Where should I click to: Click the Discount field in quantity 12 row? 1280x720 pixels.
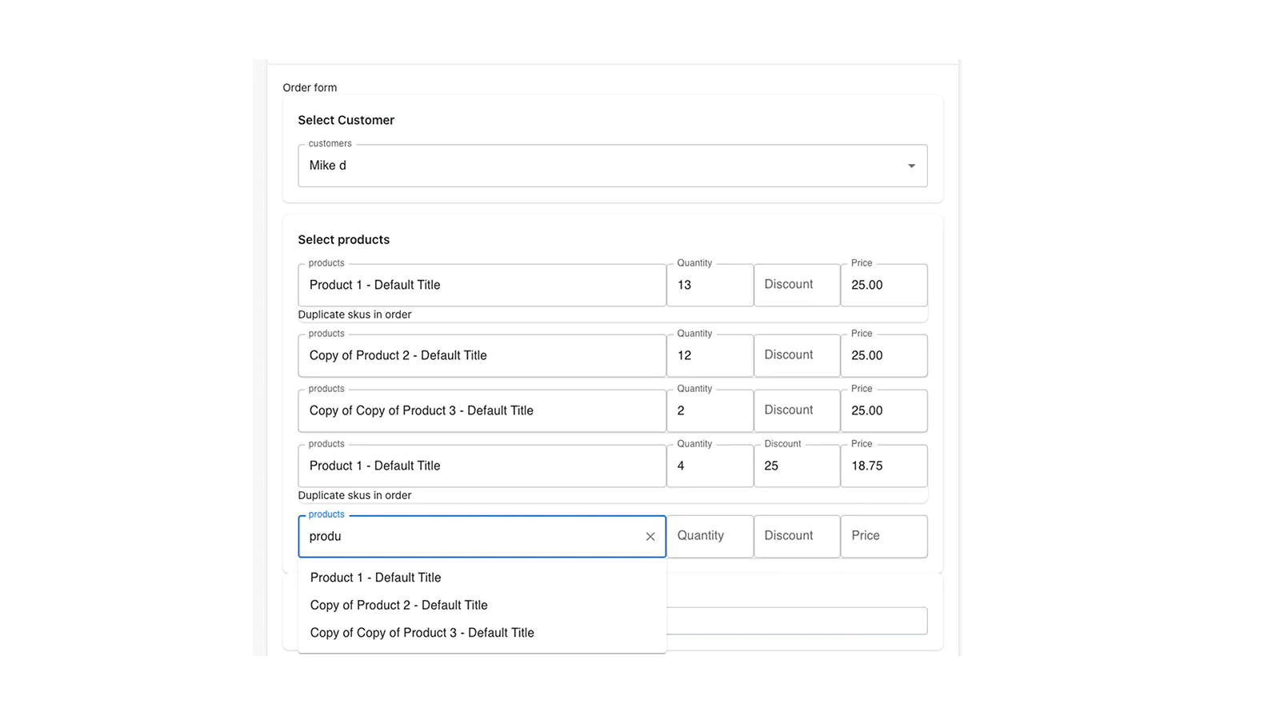pyautogui.click(x=797, y=355)
